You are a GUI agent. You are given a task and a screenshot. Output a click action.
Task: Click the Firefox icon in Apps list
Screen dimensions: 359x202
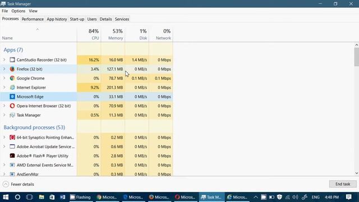pyautogui.click(x=12, y=69)
